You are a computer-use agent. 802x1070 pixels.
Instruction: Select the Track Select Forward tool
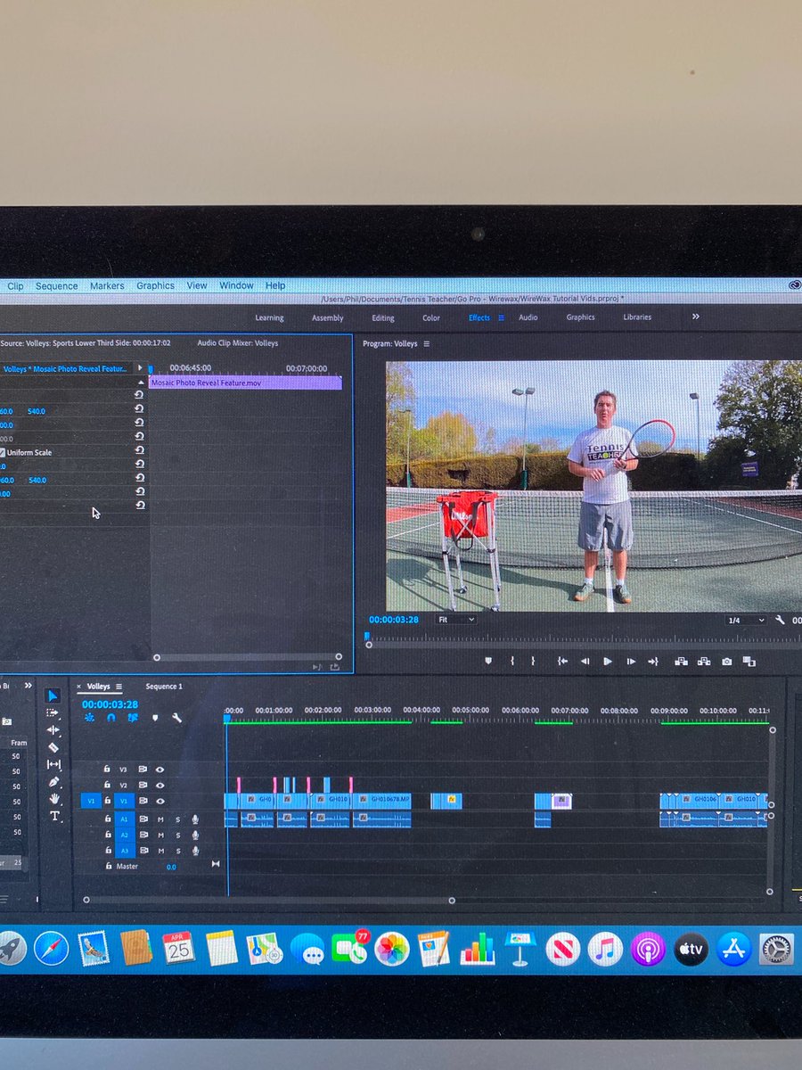(x=53, y=713)
